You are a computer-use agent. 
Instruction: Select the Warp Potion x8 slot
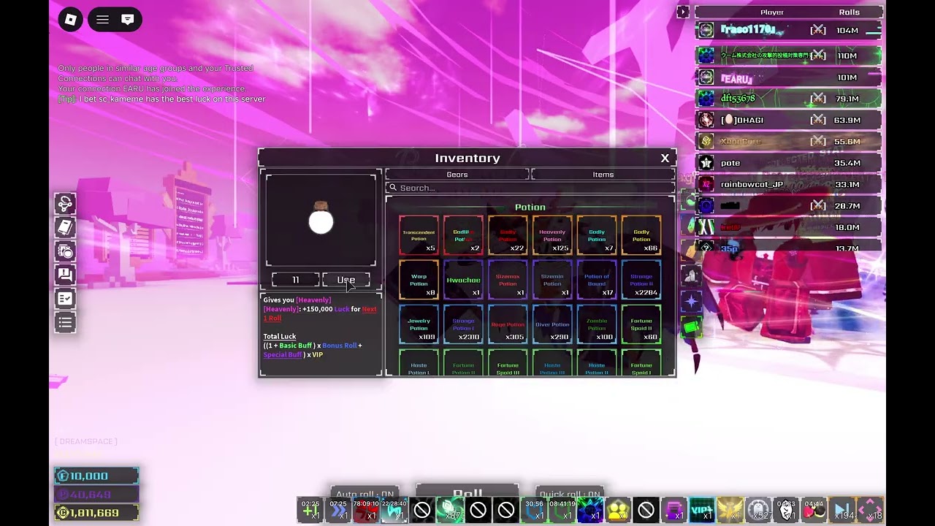point(419,280)
